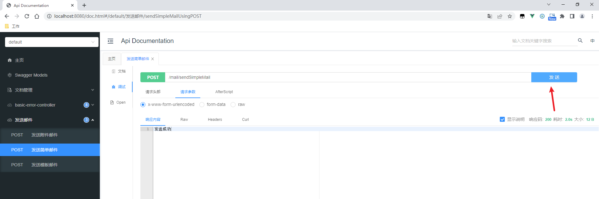
Task: Click the document icon next to 文档
Action: (x=114, y=71)
